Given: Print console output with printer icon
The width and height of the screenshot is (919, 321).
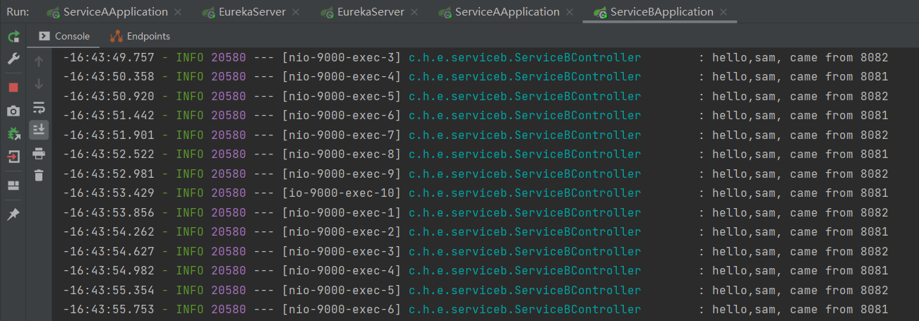Looking at the screenshot, I should pos(39,152).
